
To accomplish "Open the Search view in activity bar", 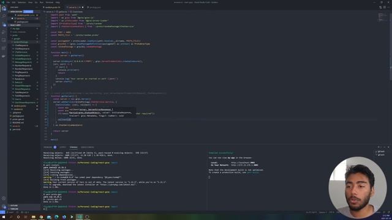I will pos(4,16).
